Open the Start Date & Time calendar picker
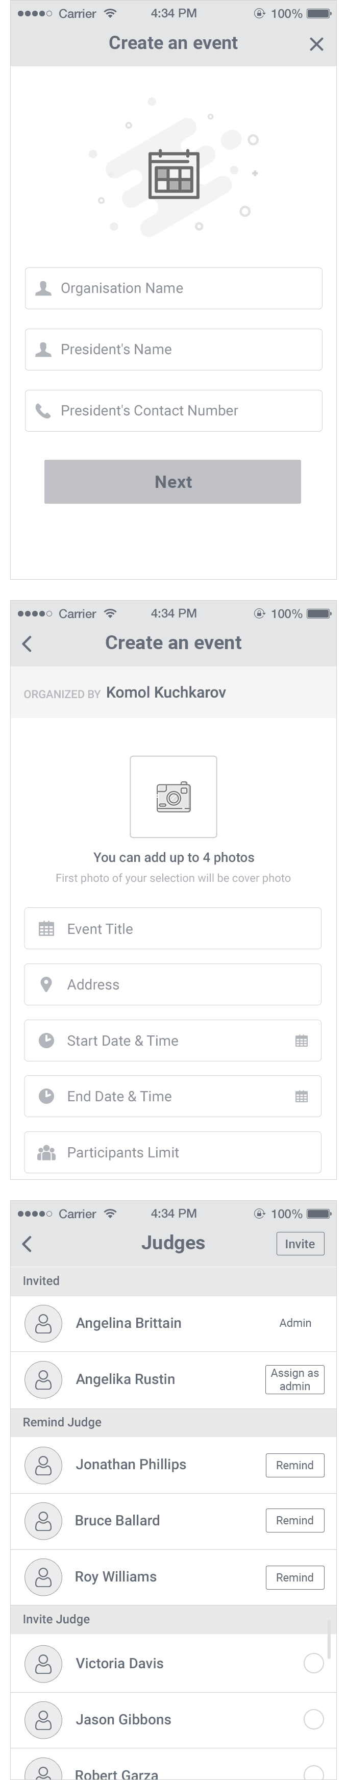 (x=302, y=1041)
